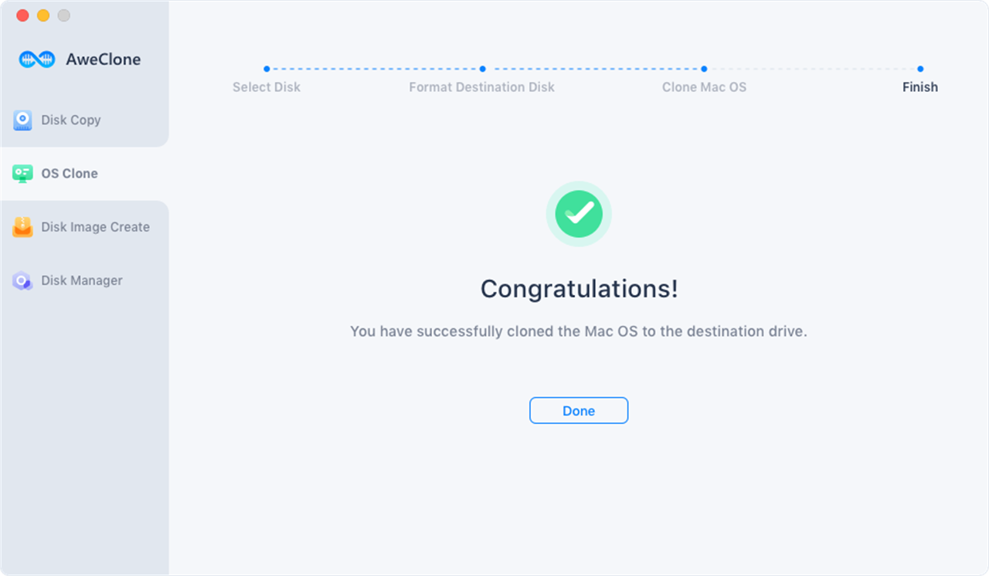
Task: Select the OS Clone monitor icon
Action: tap(22, 174)
